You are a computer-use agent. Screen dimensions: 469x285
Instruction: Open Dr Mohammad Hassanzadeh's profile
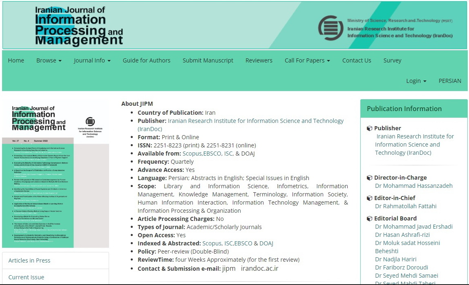tap(414, 186)
